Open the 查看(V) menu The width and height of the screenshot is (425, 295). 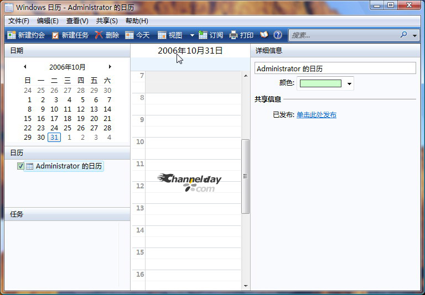(x=77, y=21)
